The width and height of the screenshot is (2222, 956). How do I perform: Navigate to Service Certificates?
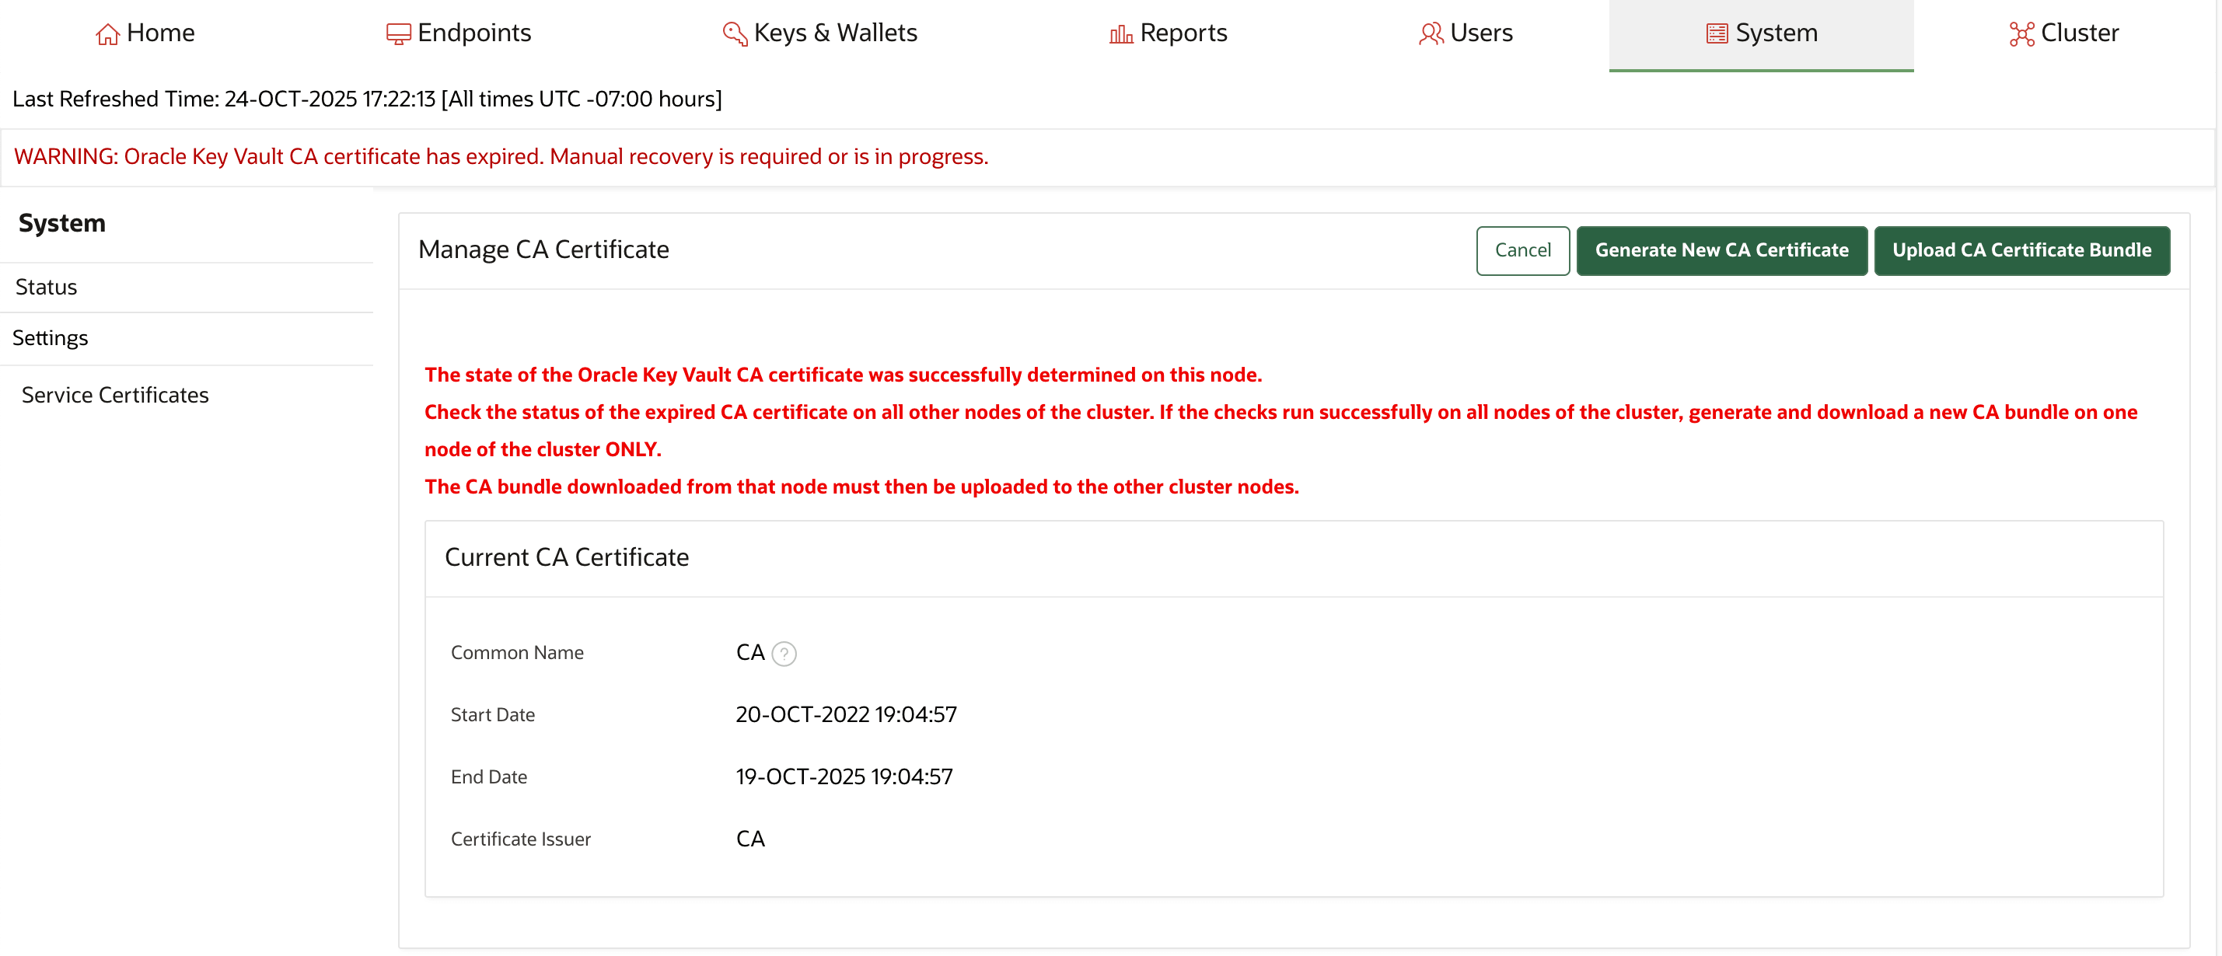(115, 395)
